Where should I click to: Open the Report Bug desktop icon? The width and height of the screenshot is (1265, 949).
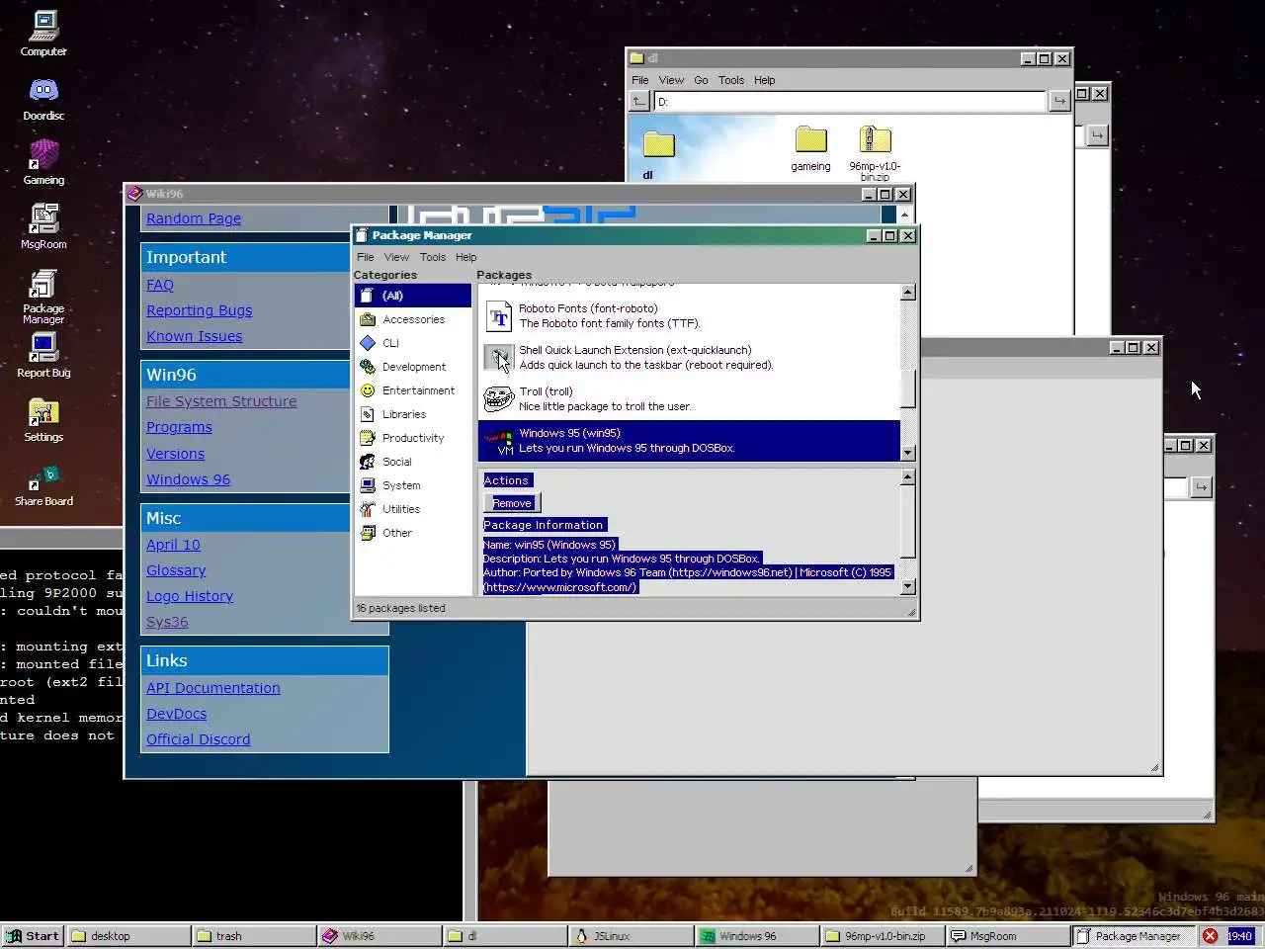43,355
